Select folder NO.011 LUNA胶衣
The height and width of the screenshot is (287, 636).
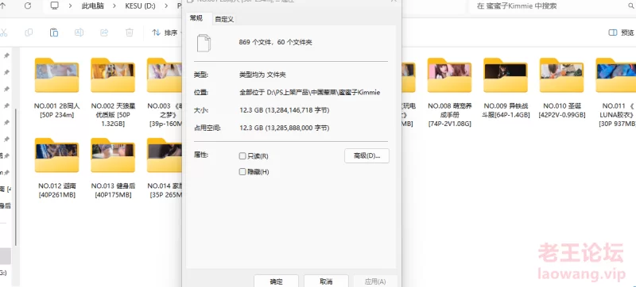[x=615, y=92]
